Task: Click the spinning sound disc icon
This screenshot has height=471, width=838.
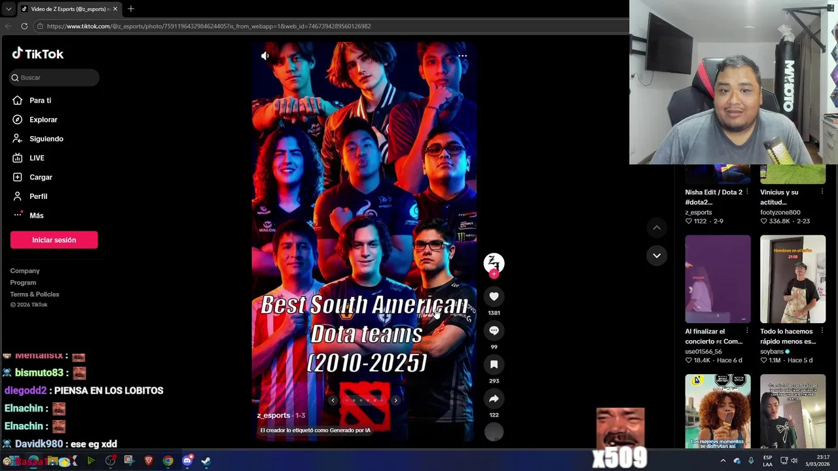Action: 494,432
